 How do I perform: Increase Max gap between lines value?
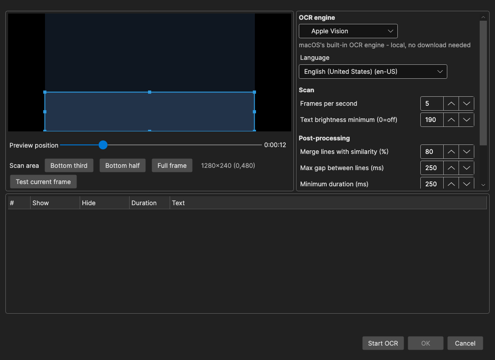pos(451,168)
